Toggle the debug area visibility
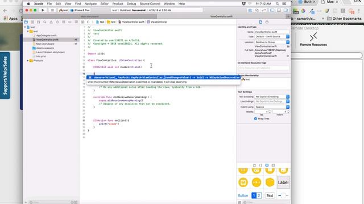This screenshot has width=364, height=204. pos(279,10)
